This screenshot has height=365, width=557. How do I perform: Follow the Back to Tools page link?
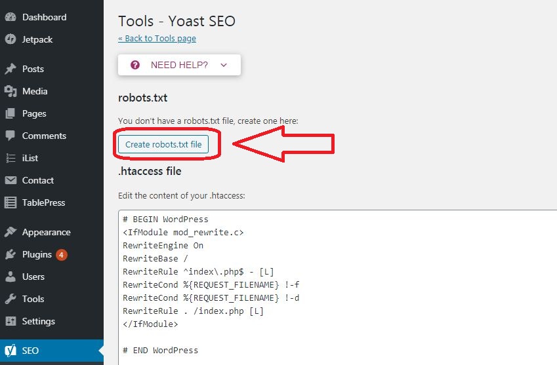coord(157,38)
